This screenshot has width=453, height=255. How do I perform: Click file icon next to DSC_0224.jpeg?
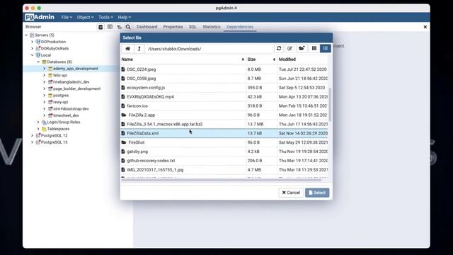[x=123, y=69]
